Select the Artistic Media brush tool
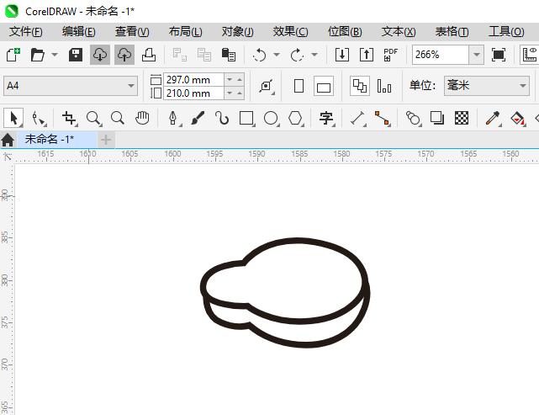The image size is (539, 415). click(x=198, y=119)
